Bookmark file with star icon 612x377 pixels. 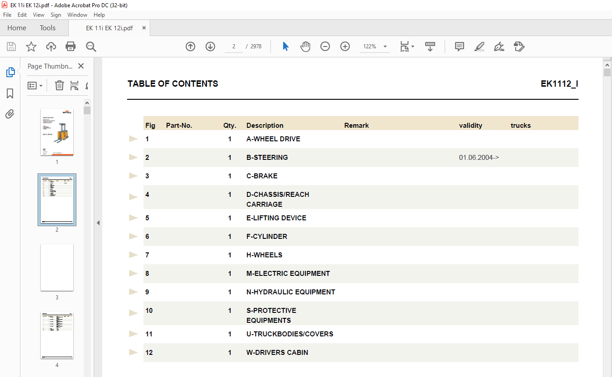point(31,47)
